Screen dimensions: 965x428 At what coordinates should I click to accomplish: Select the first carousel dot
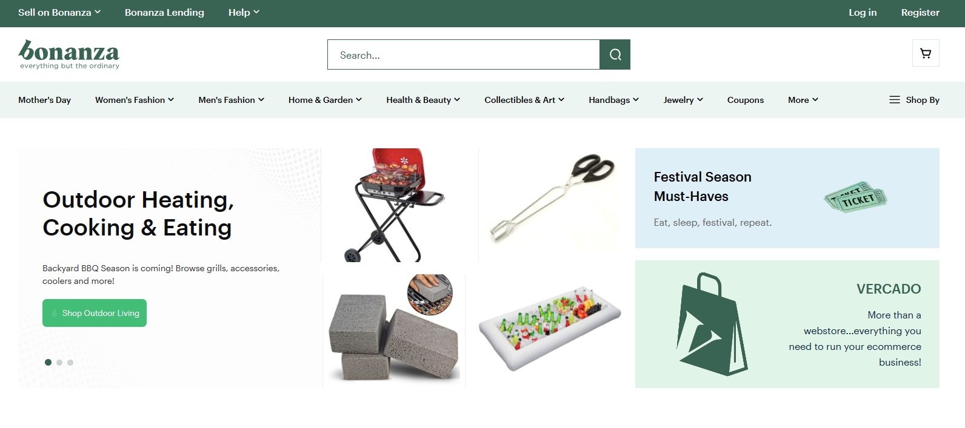pyautogui.click(x=48, y=363)
